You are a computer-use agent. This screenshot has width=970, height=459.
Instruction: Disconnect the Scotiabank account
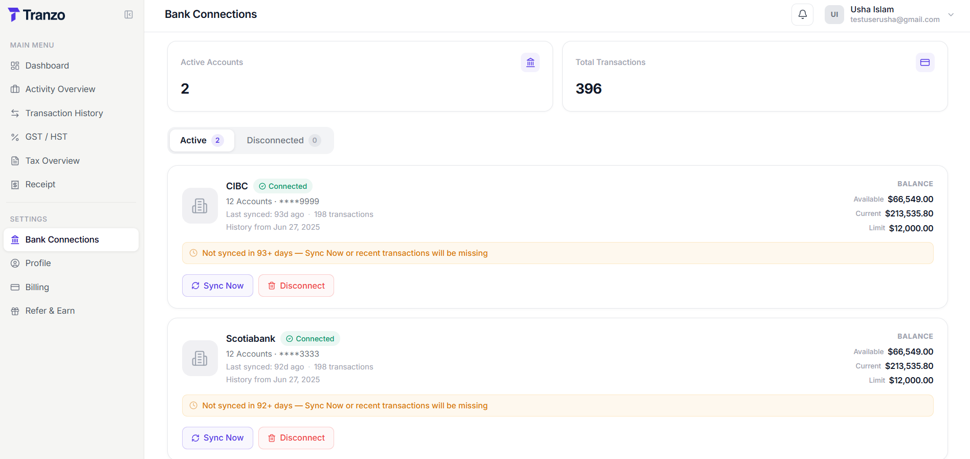coord(296,438)
